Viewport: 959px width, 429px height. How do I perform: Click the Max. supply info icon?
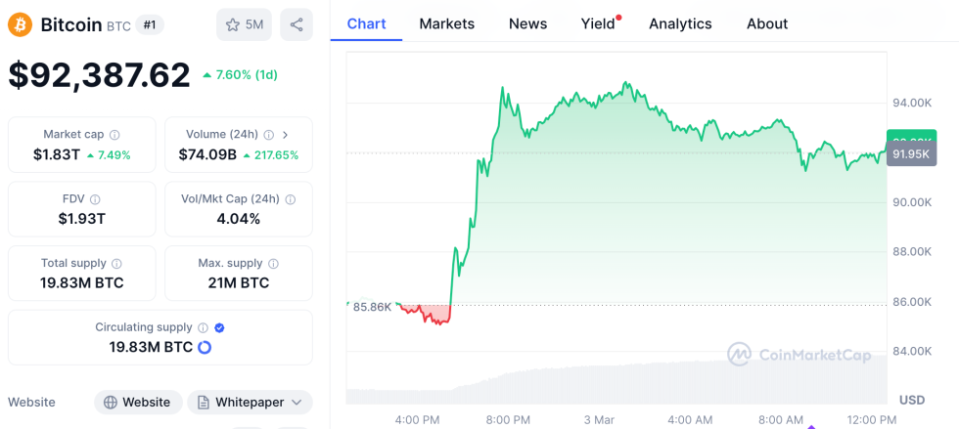pyautogui.click(x=273, y=263)
